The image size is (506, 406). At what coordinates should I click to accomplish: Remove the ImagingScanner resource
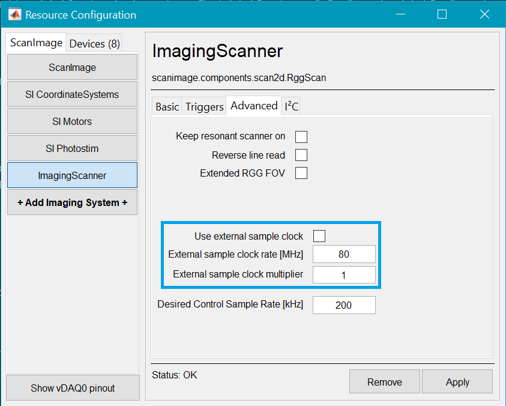coord(384,381)
